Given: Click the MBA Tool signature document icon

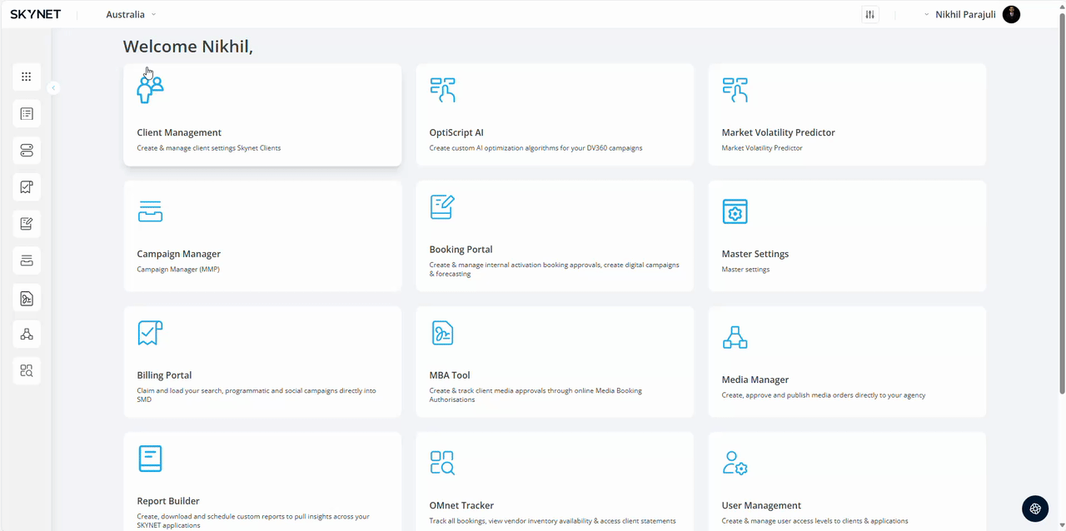Looking at the screenshot, I should tap(442, 333).
